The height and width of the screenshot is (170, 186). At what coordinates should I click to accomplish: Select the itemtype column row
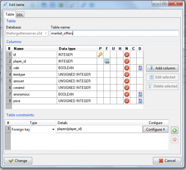click(x=75, y=74)
